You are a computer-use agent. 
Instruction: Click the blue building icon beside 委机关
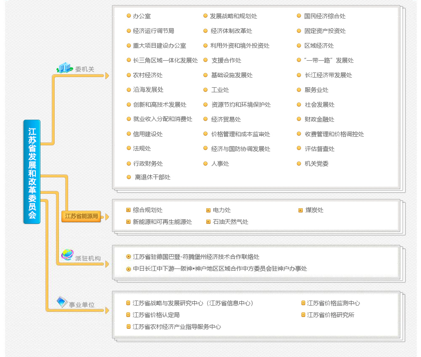click(x=64, y=68)
